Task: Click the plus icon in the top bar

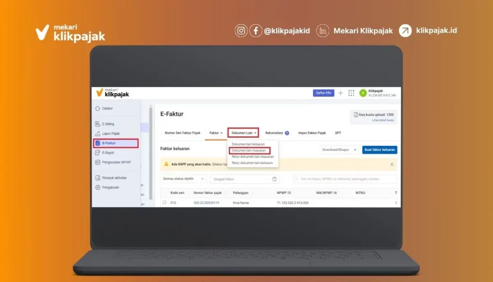Action: [340, 93]
